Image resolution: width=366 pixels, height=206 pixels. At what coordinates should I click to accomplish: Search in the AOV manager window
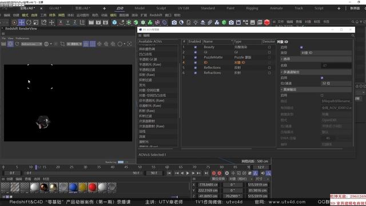pyautogui.click(x=353, y=35)
